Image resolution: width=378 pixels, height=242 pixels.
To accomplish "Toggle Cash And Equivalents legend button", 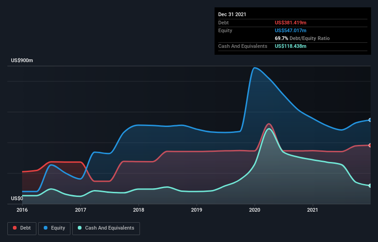I will click(106, 228).
